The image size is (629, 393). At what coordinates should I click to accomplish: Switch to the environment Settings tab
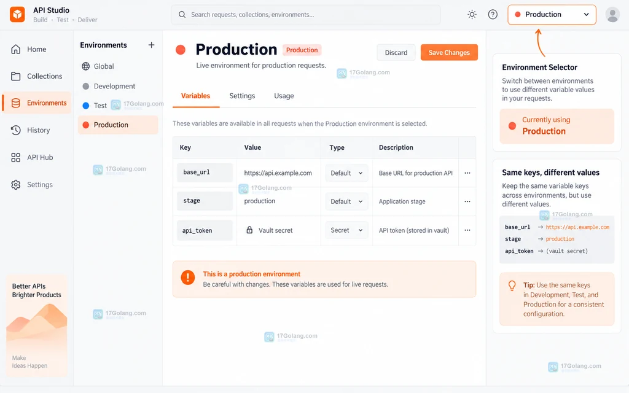point(242,96)
